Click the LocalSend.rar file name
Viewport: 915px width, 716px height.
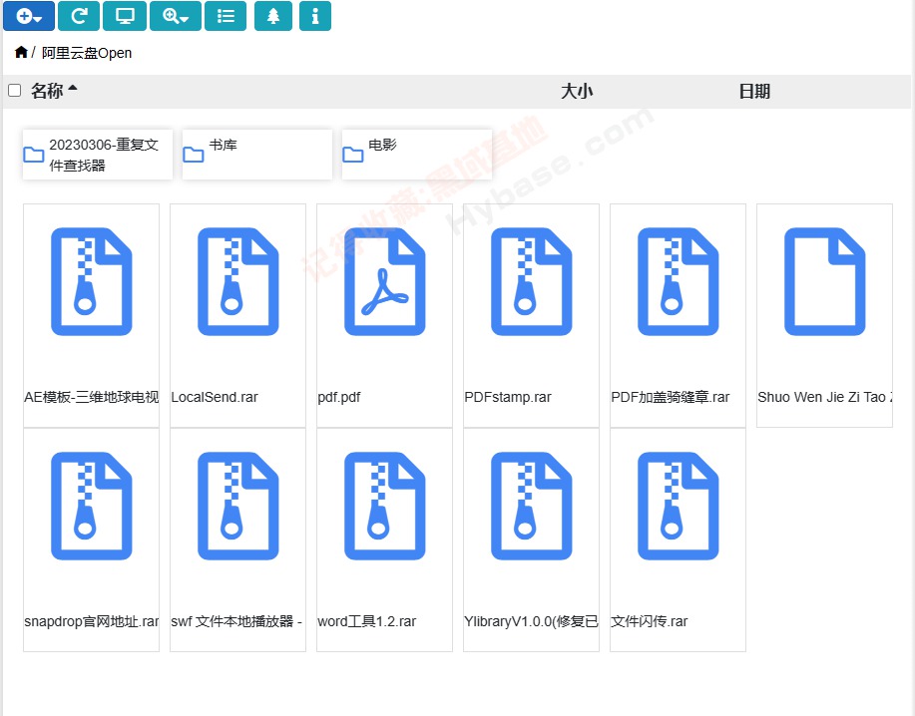click(215, 397)
